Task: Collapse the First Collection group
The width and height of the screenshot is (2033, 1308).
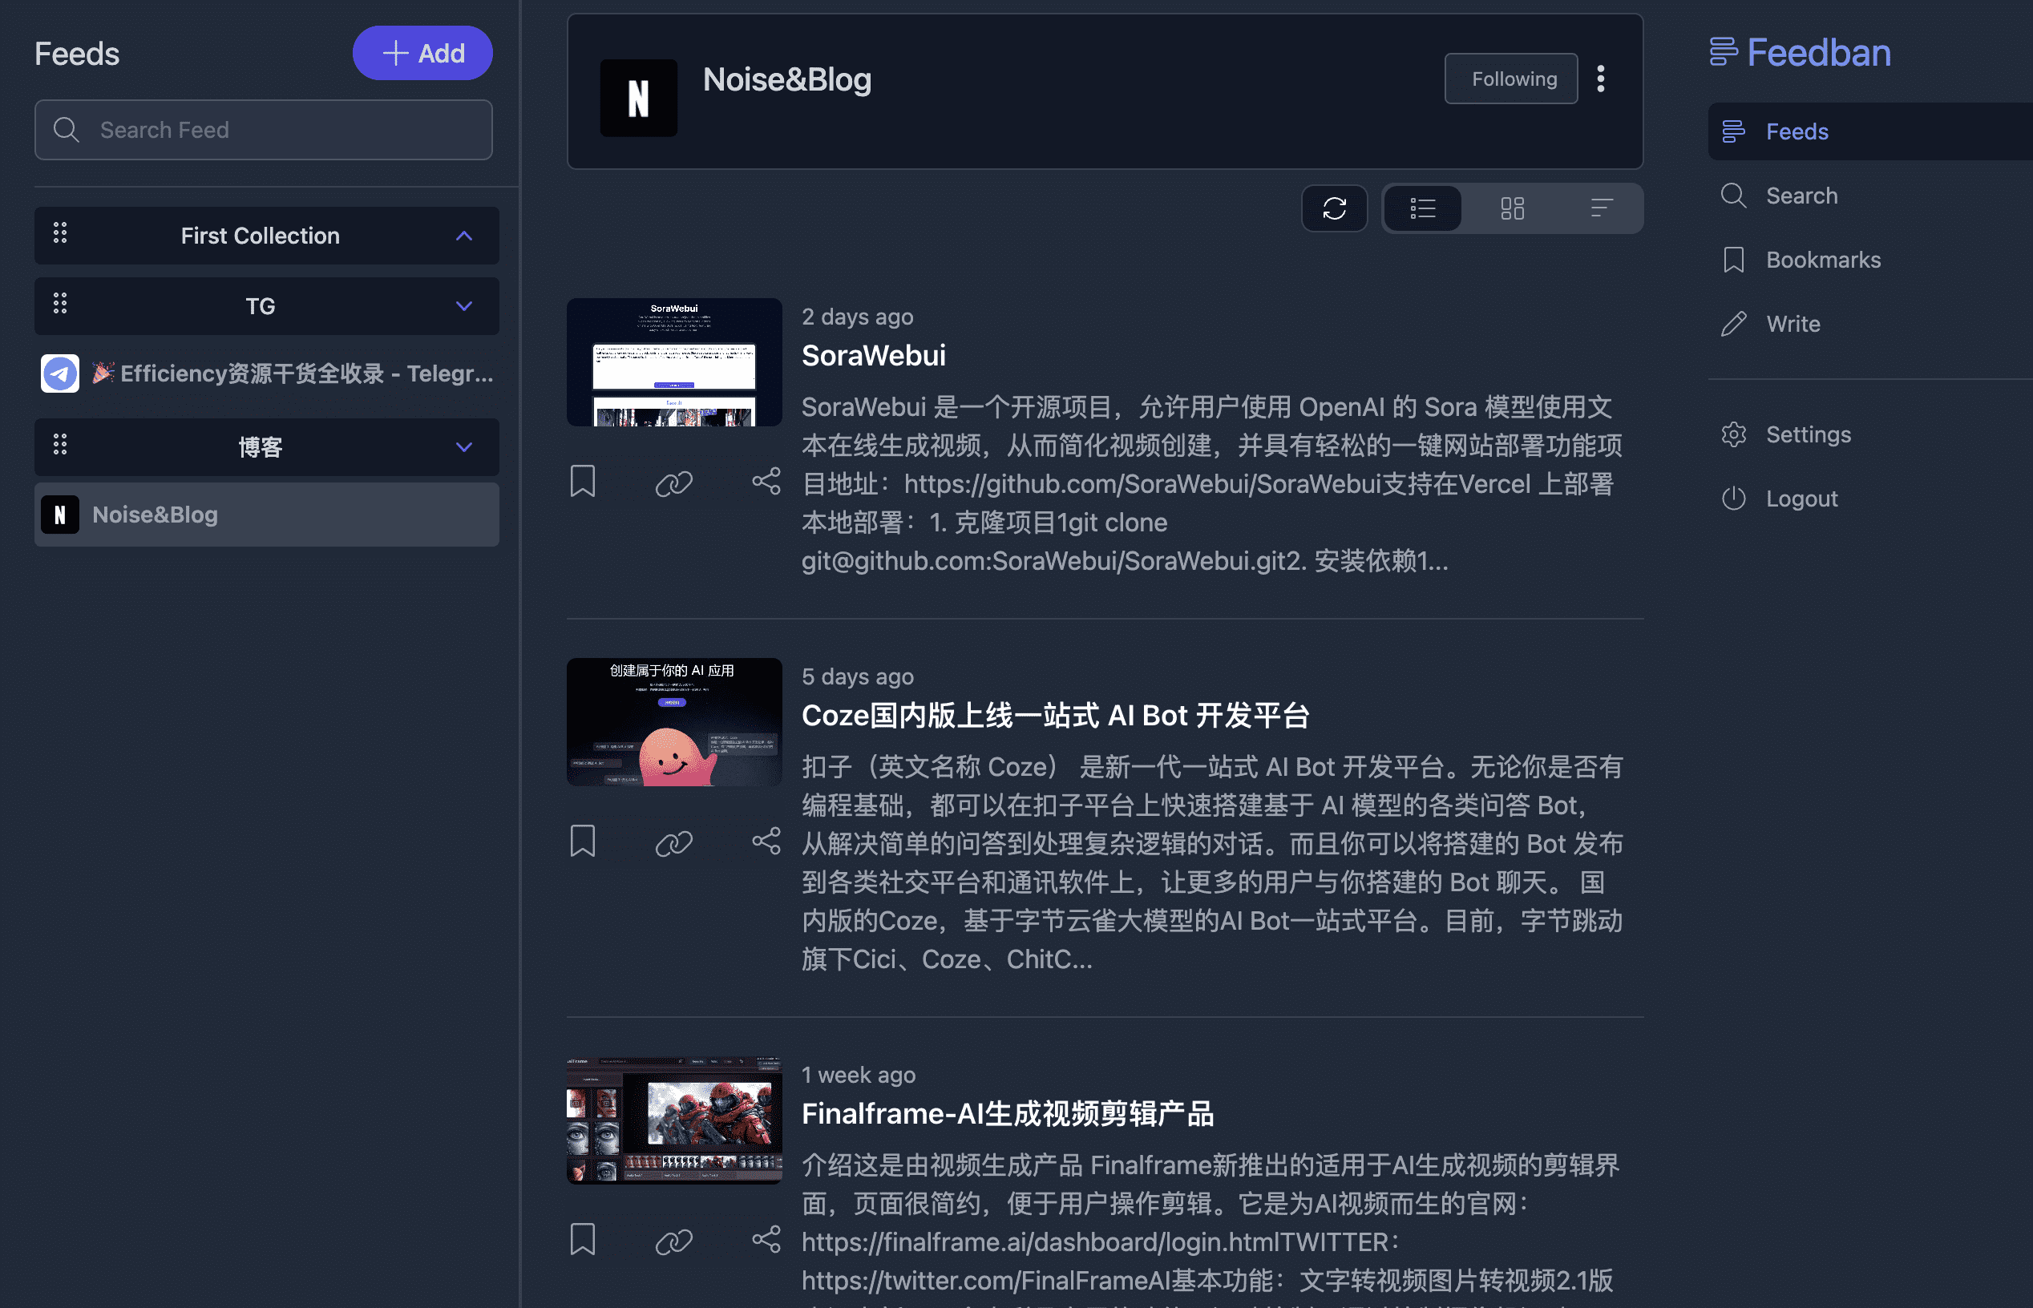Action: (x=464, y=236)
